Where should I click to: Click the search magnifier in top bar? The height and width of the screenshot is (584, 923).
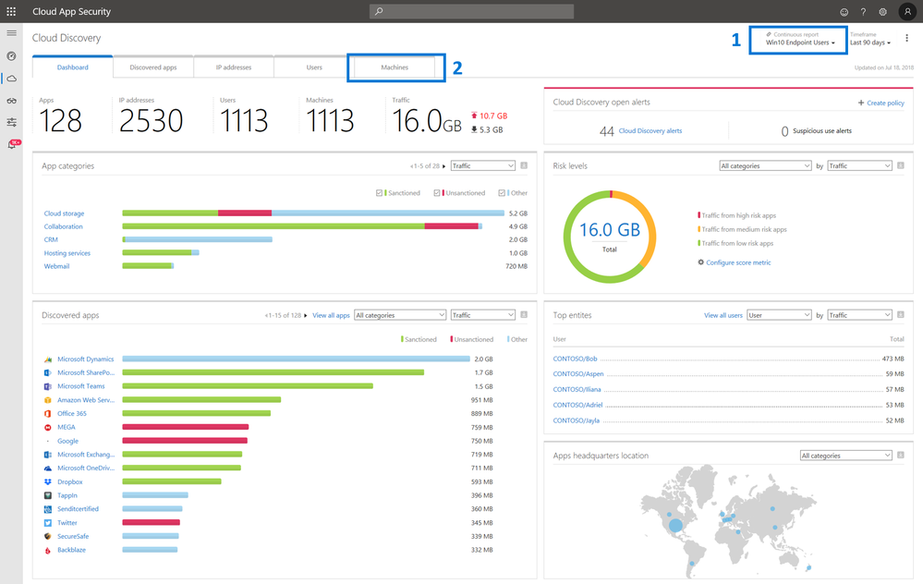click(379, 11)
